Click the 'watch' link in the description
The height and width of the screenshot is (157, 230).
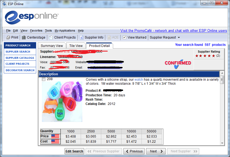pyautogui.click(x=138, y=80)
